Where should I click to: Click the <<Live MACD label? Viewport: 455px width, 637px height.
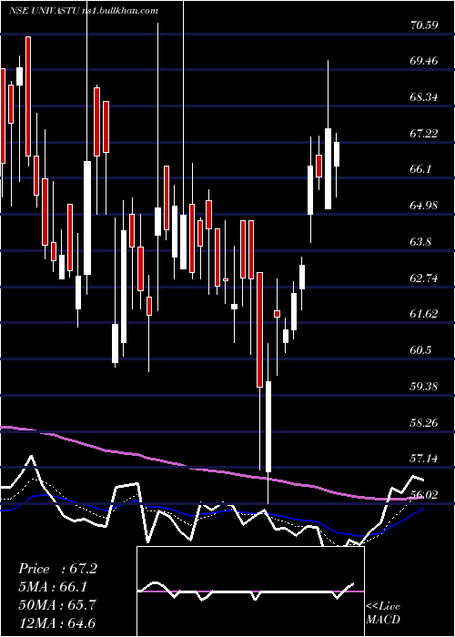click(383, 613)
